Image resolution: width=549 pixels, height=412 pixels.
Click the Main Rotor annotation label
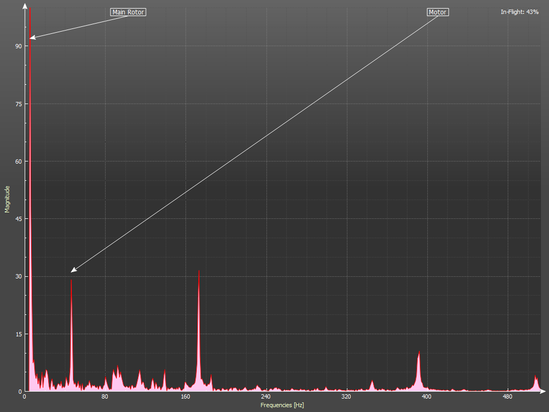pos(128,12)
